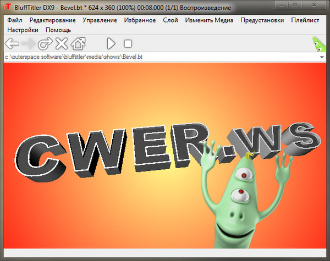
Task: Click the home toolbar icon
Action: [x=79, y=43]
